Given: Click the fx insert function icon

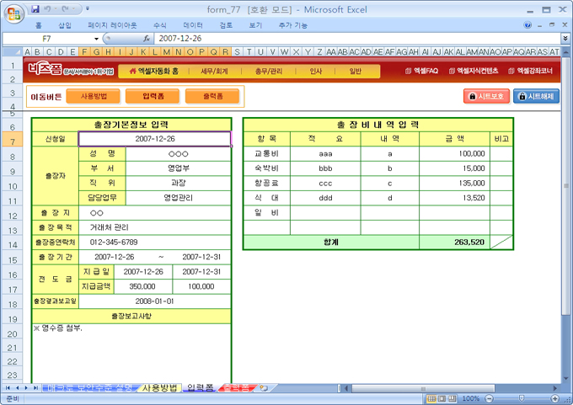Looking at the screenshot, I should click(x=147, y=39).
